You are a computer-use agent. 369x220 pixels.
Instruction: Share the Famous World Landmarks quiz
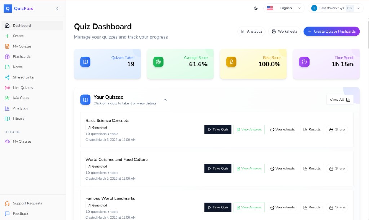coord(337,207)
